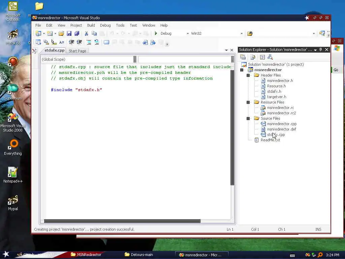345x259 pixels.
Task: Collapse the msnredirector project node
Action: pyautogui.click(x=242, y=70)
